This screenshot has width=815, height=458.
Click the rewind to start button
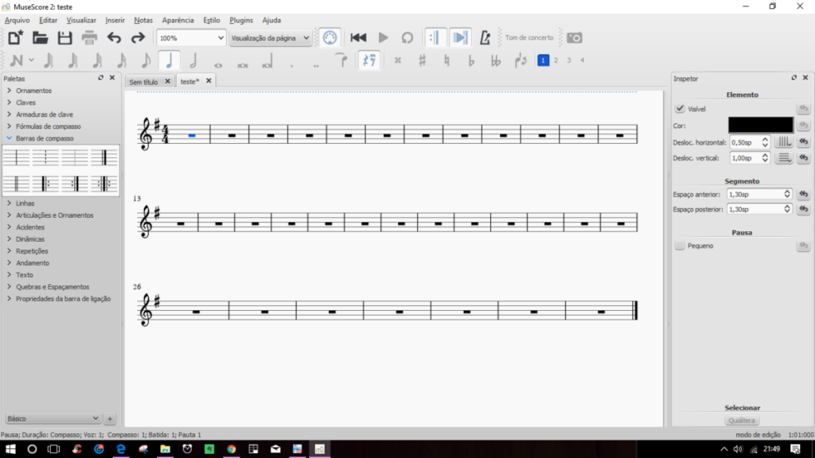click(358, 37)
